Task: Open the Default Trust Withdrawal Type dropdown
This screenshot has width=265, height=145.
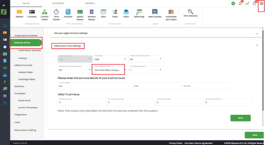Action: click(x=75, y=70)
